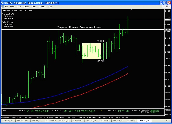Switch to the USDCAD,M15 chart tab

click(x=50, y=120)
